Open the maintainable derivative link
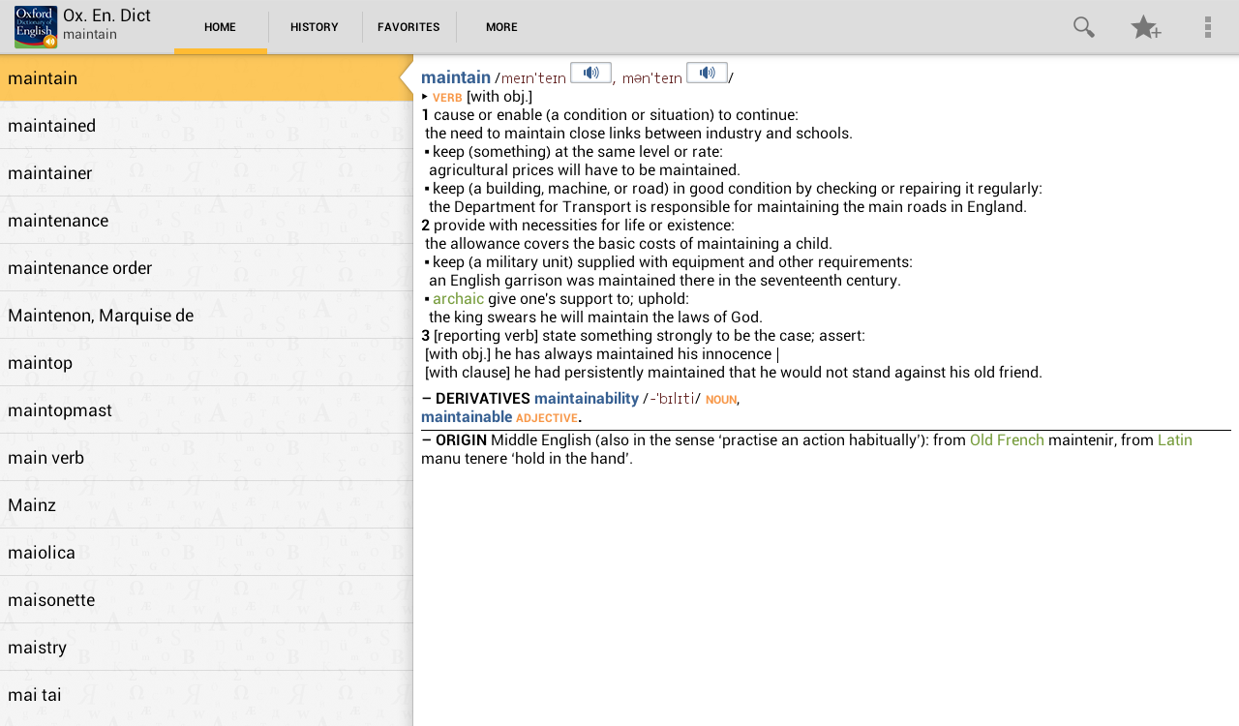 (x=466, y=416)
